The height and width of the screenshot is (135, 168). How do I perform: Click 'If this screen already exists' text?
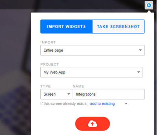pyautogui.click(x=64, y=104)
